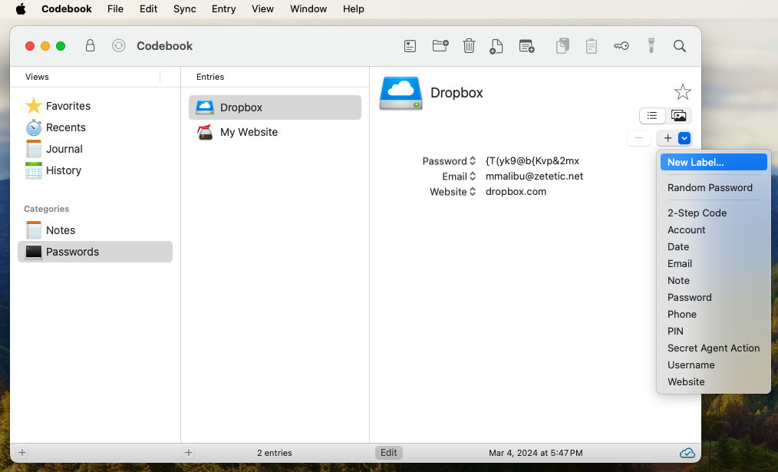Click the new entry card toolbar icon
The image size is (778, 472).
coord(410,46)
